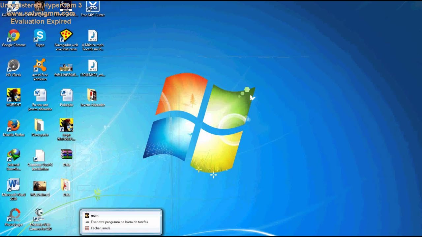Select the Mobiola Web Camera for S60 shortcut
Image resolution: width=422 pixels, height=237 pixels.
point(40,220)
